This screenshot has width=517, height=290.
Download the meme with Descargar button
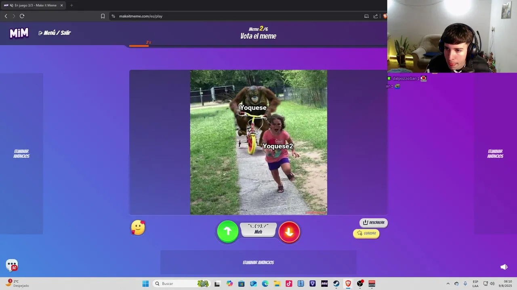374,222
